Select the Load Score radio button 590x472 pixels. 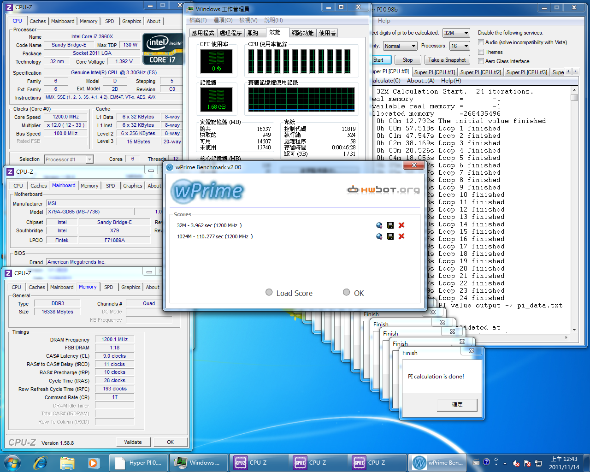click(x=269, y=292)
